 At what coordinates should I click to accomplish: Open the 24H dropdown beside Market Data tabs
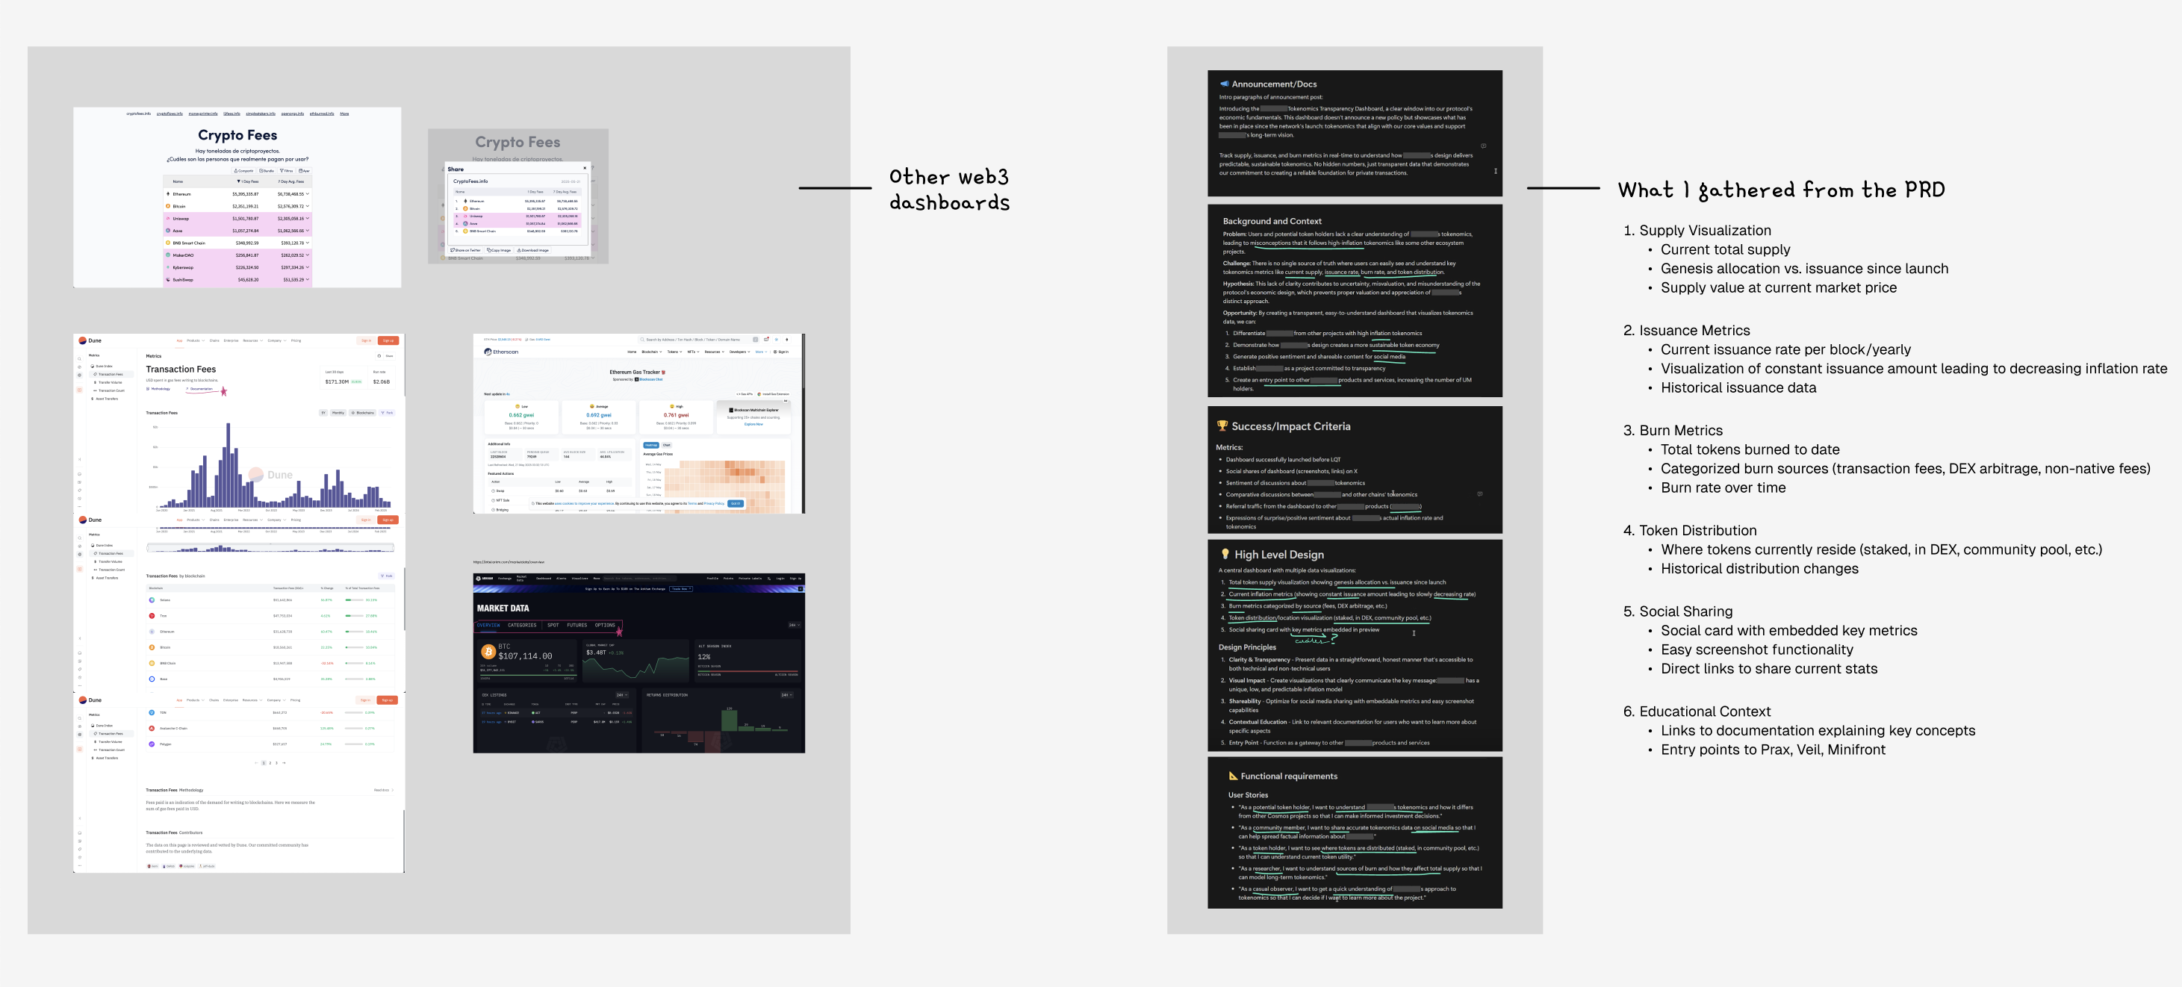(x=794, y=625)
